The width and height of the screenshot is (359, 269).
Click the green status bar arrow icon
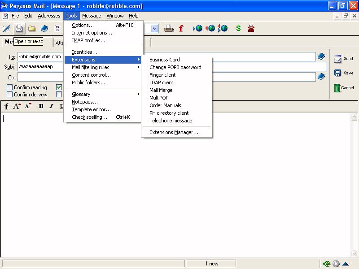click(x=327, y=264)
